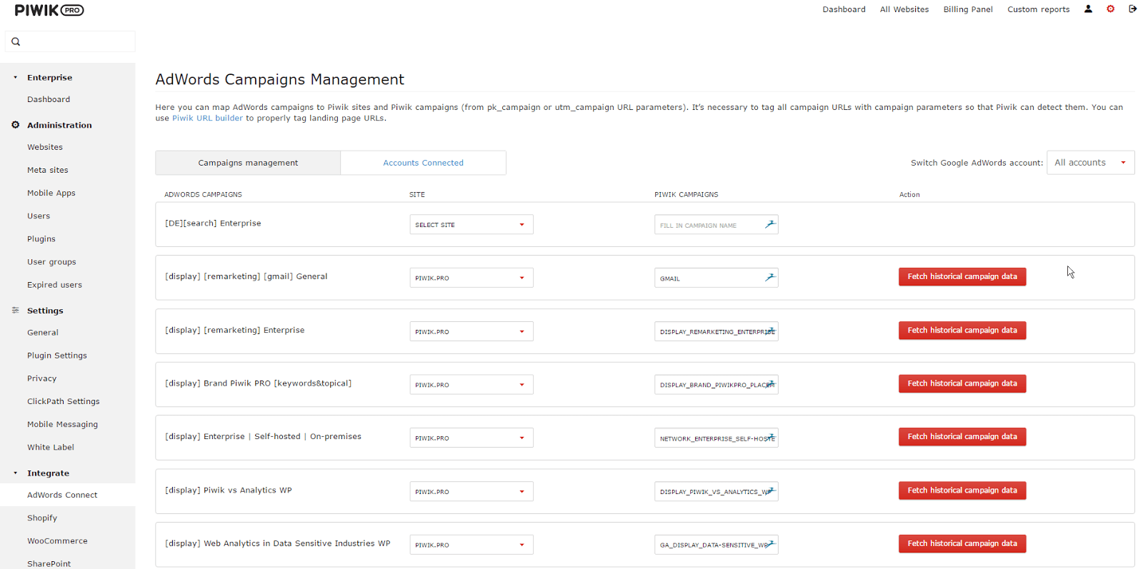Screen dimensions: 1143x569
Task: Open Plugins in the sidebar
Action: point(41,238)
